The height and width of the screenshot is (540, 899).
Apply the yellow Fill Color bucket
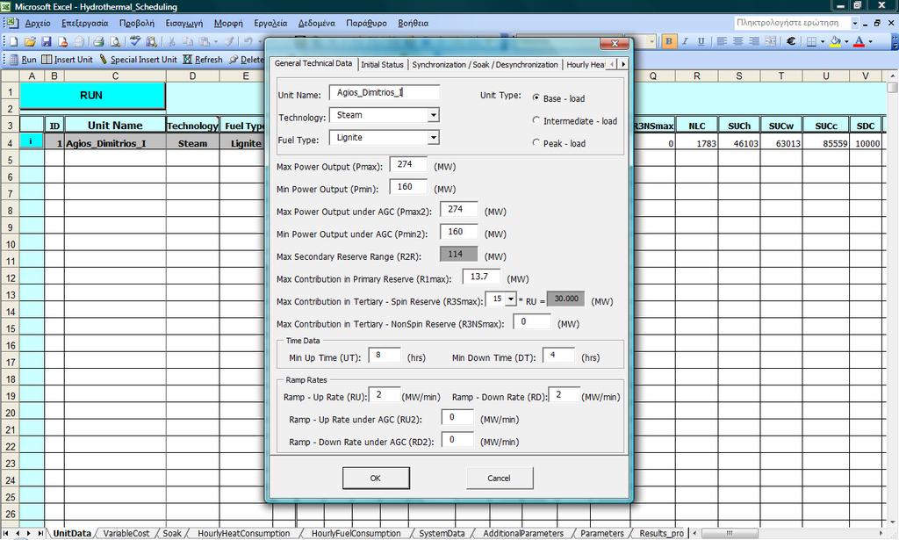(836, 41)
